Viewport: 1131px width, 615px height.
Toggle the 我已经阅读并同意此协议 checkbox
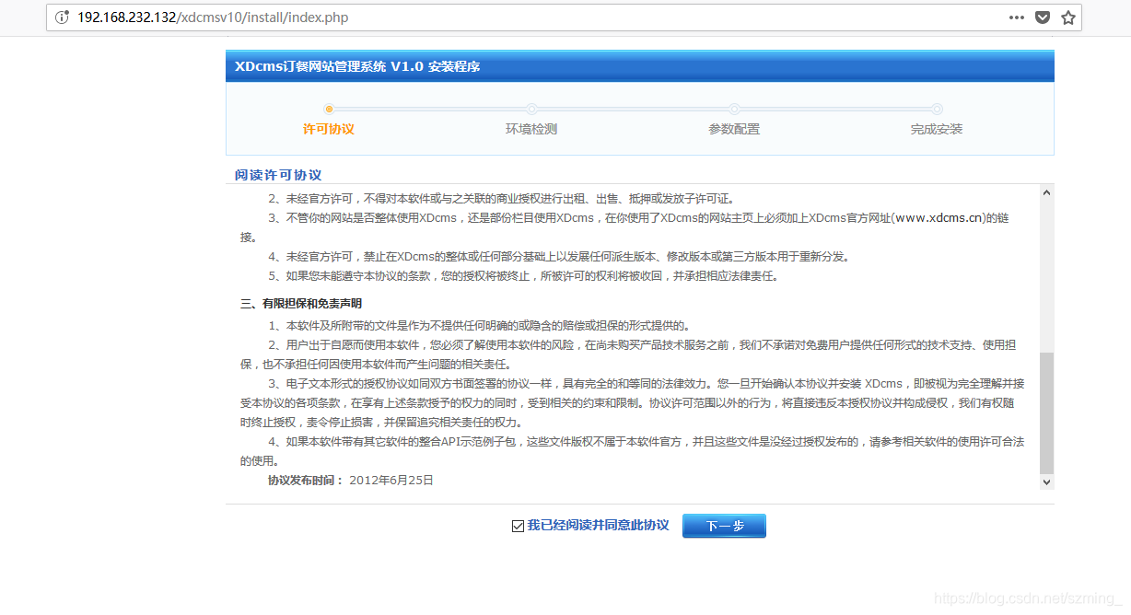tap(518, 526)
